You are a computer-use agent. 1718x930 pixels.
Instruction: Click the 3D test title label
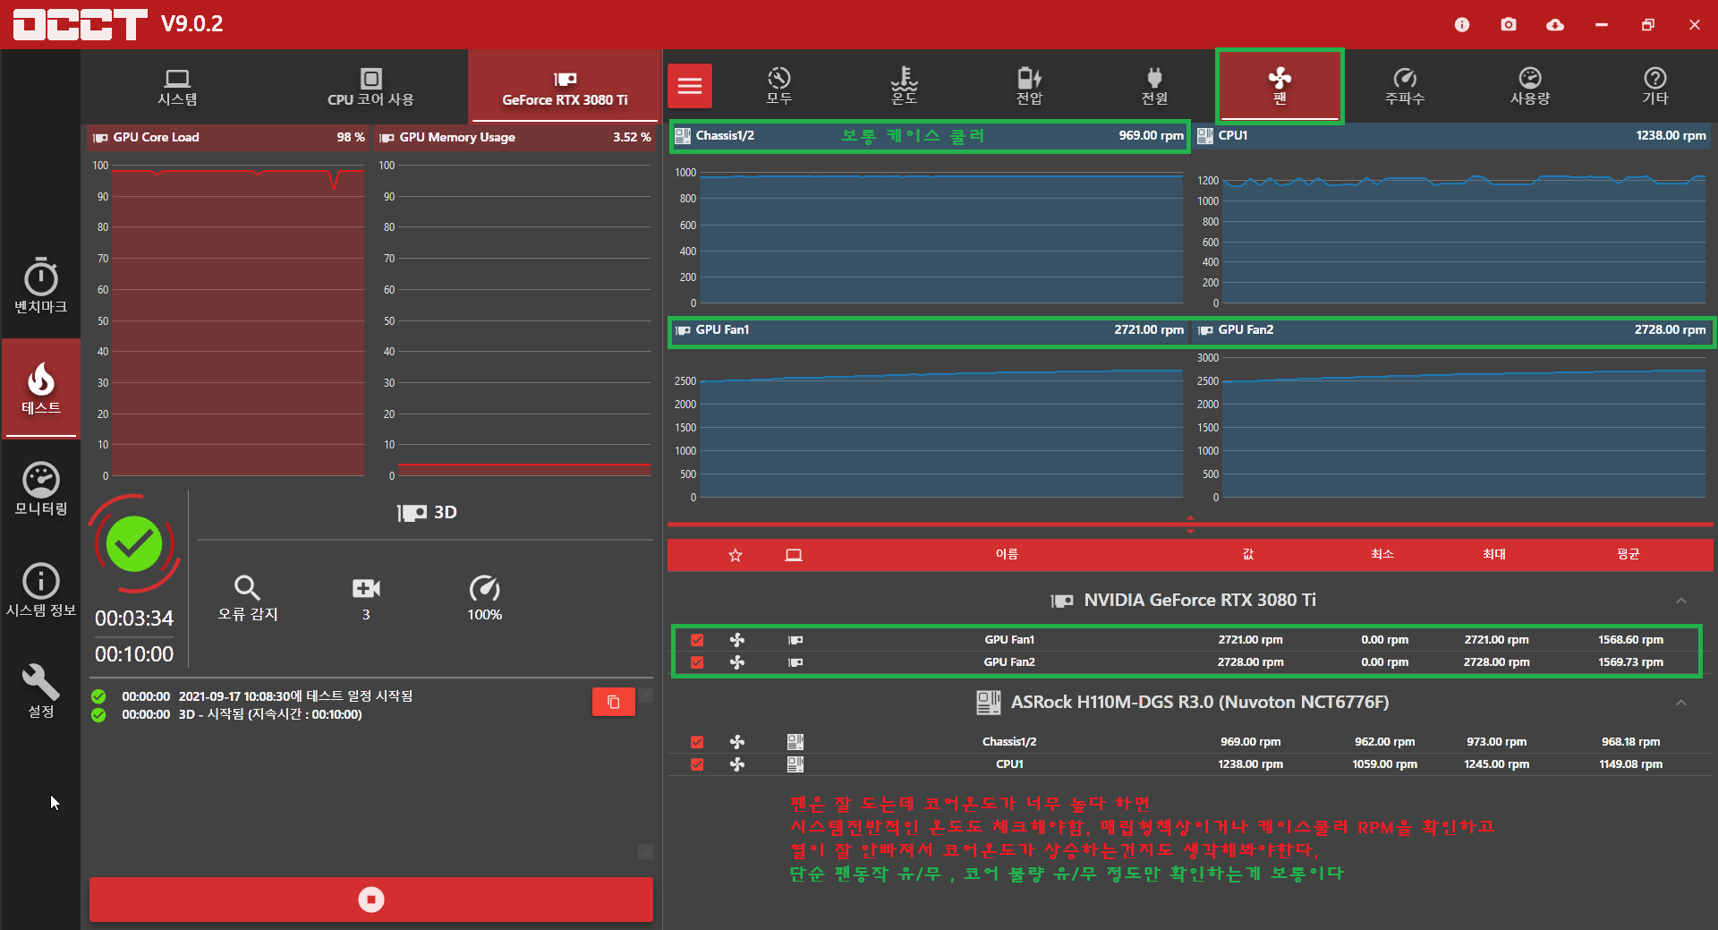pos(427,512)
